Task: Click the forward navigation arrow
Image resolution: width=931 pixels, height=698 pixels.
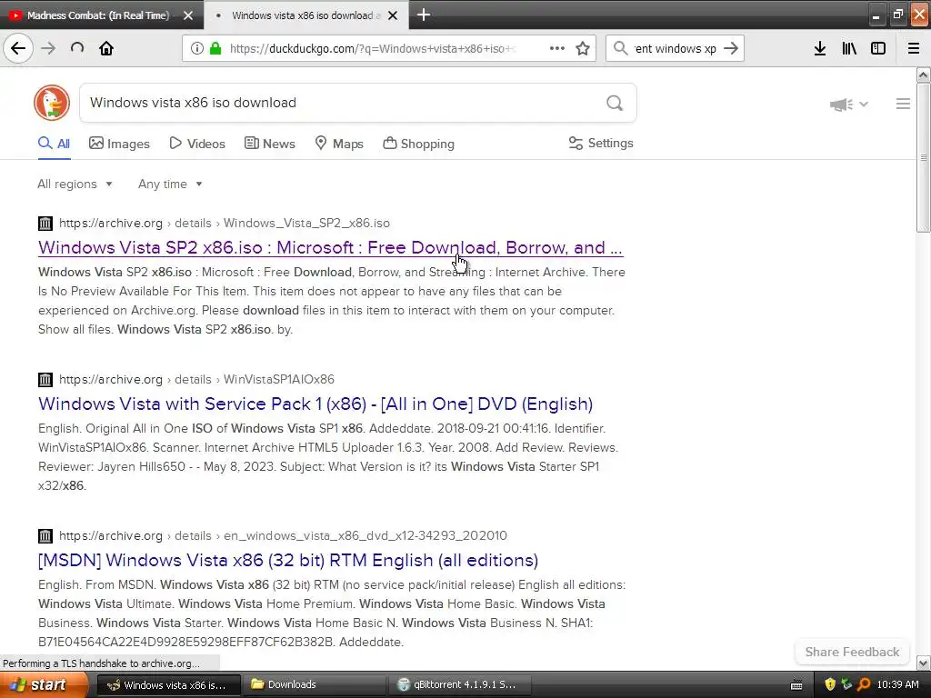Action: tap(48, 48)
